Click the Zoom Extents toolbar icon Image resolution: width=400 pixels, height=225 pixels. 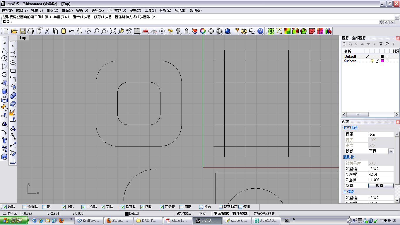113,31
